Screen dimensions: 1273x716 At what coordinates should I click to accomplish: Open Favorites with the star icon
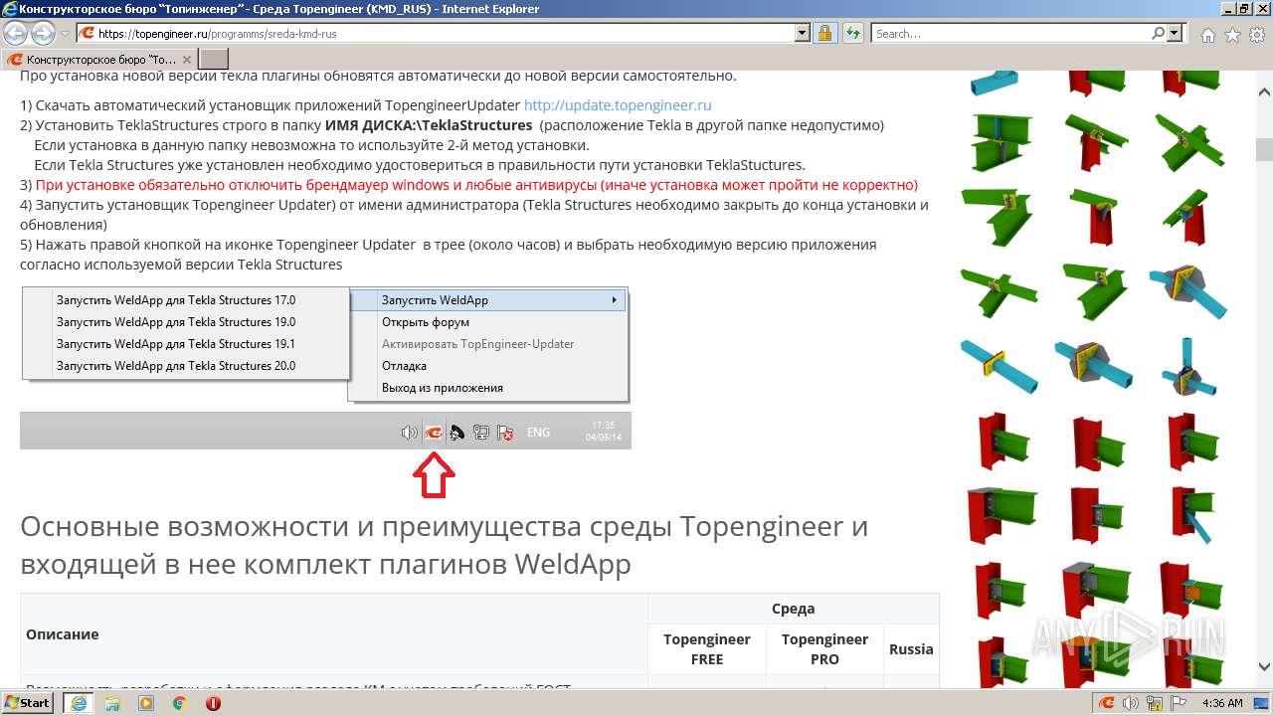(x=1233, y=35)
